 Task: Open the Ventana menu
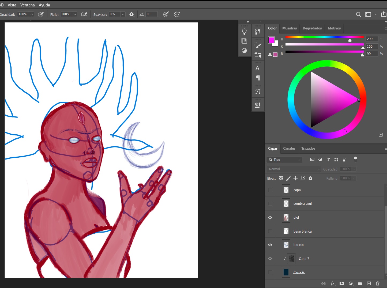tap(28, 5)
